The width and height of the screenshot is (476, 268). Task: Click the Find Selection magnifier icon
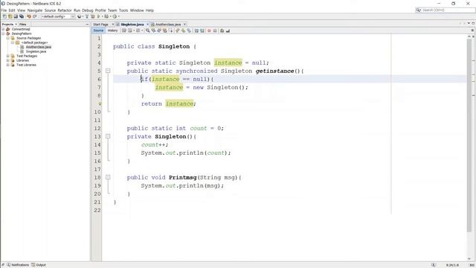[x=147, y=31]
